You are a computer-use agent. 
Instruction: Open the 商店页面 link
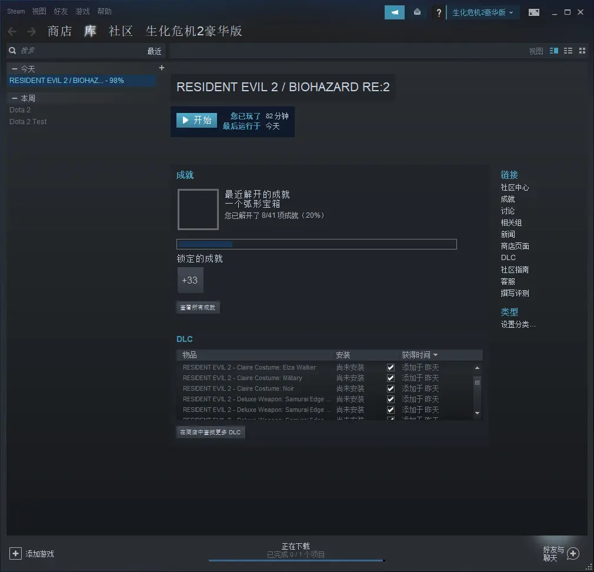coord(515,246)
